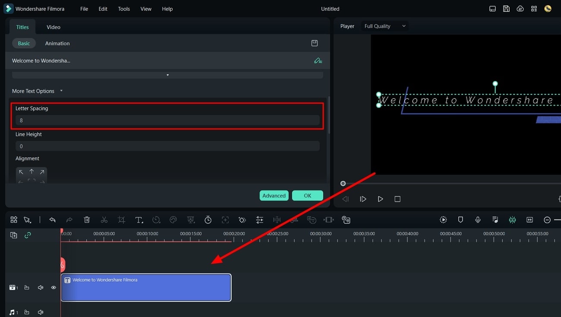
Task: Open the apps grid icon in title bar
Action: [534, 9]
